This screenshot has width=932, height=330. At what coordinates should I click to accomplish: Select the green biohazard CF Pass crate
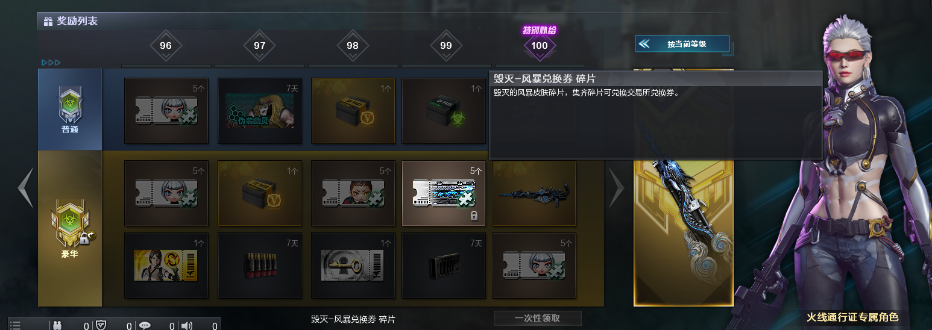444,111
